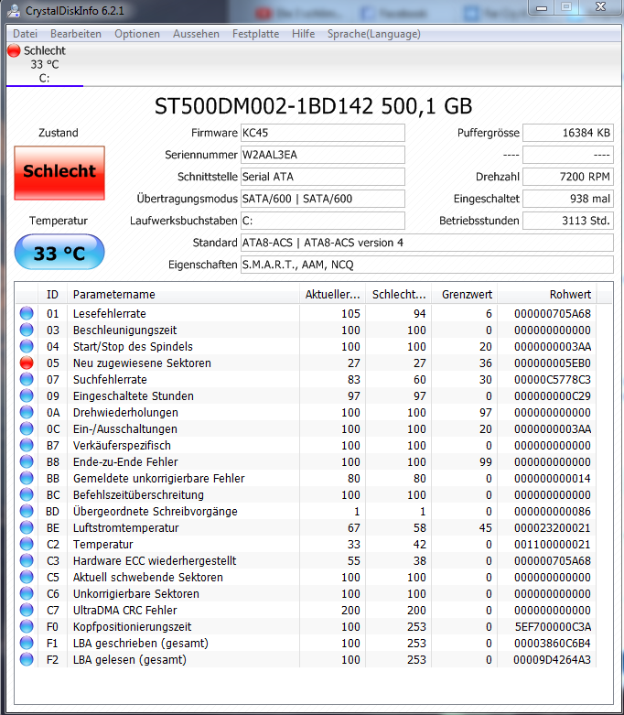Select the C: drive tab with Schlecht status
Image resolution: width=624 pixels, height=715 pixels.
44,64
